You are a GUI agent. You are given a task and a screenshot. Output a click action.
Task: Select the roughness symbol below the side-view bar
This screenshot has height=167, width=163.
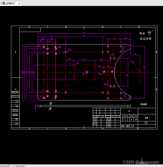(x=50, y=109)
